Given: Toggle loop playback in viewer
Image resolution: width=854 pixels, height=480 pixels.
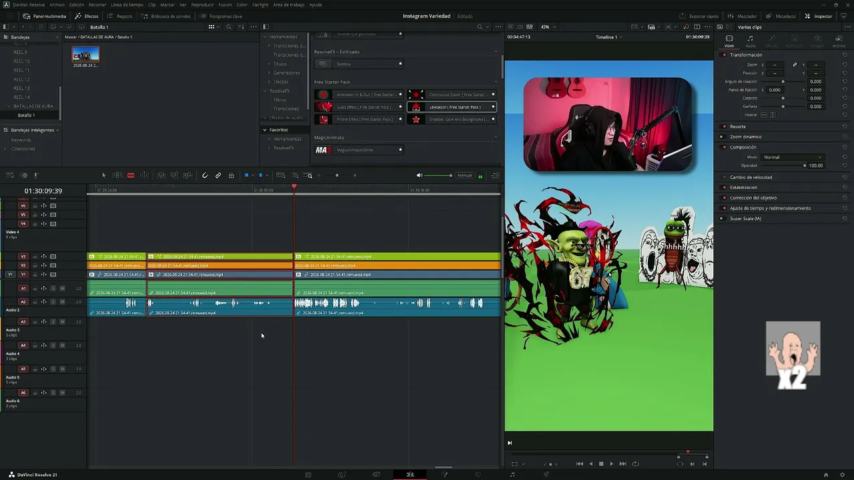Looking at the screenshot, I should click(x=635, y=464).
